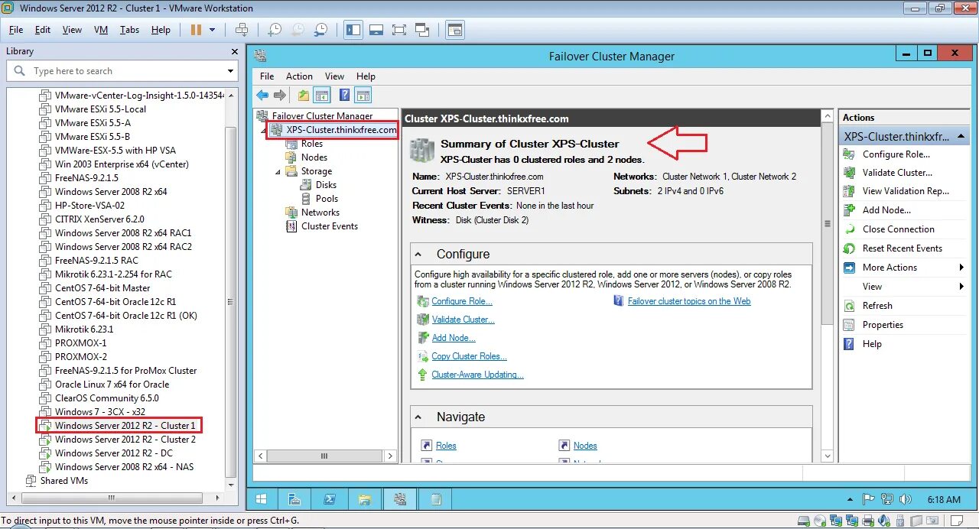Click the Up one level folder icon

click(x=304, y=96)
